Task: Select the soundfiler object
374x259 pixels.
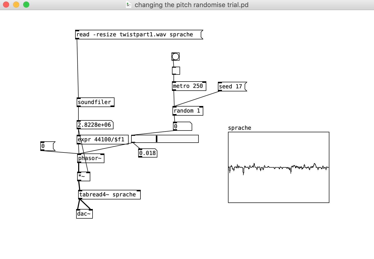Action: point(96,102)
